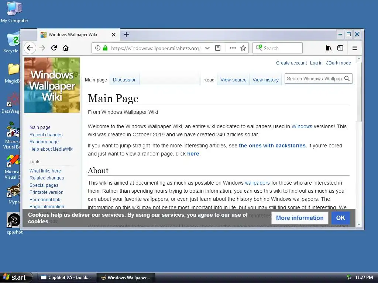378x283 pixels.
Task: Click the green padlock security icon
Action: [105, 48]
